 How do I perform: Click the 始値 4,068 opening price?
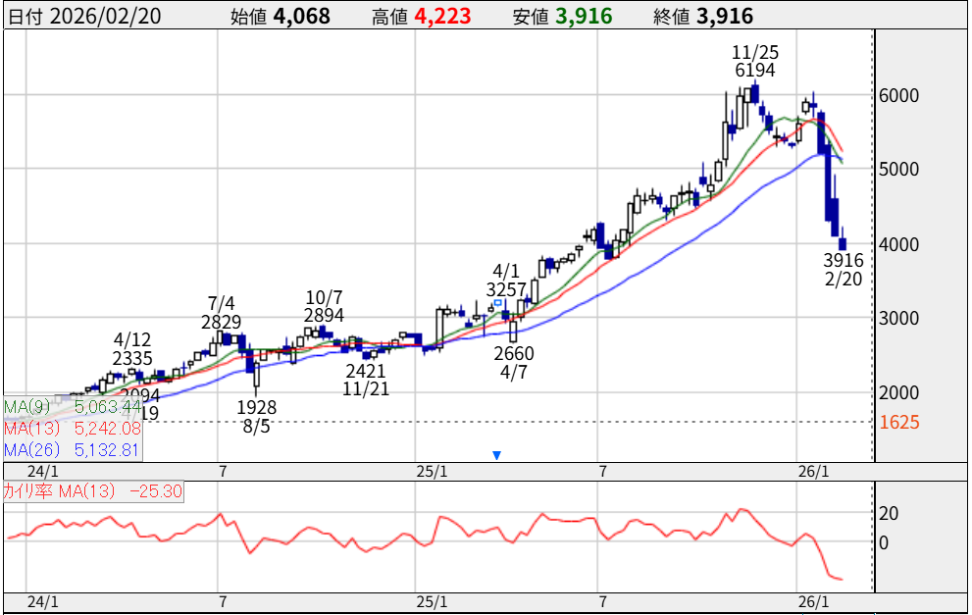click(x=281, y=16)
